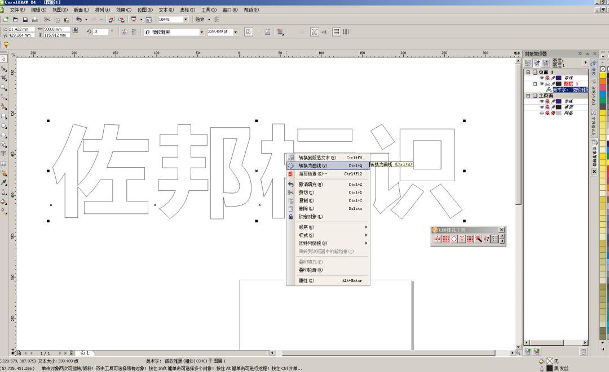This screenshot has height=372, width=609.
Task: Click the New document icon
Action: coord(6,19)
